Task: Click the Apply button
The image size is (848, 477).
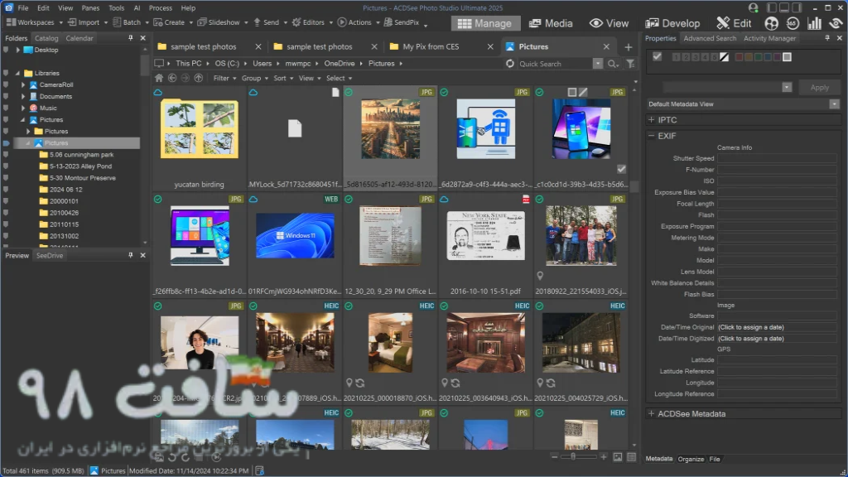Action: (x=819, y=87)
